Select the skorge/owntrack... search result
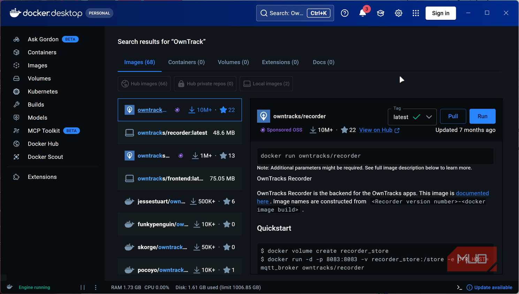Viewport: 519px width, 294px height. (x=180, y=247)
